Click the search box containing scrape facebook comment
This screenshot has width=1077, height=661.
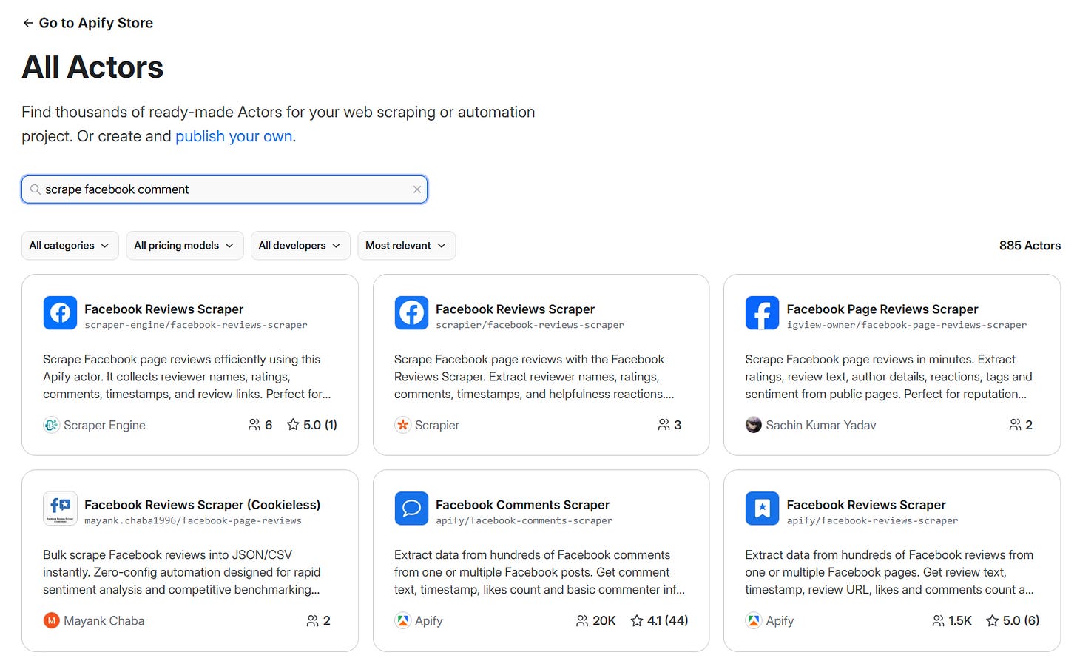224,189
